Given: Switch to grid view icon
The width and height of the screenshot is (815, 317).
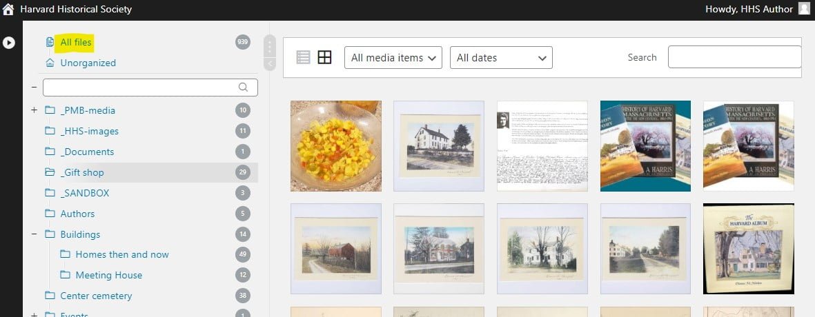Looking at the screenshot, I should 324,57.
